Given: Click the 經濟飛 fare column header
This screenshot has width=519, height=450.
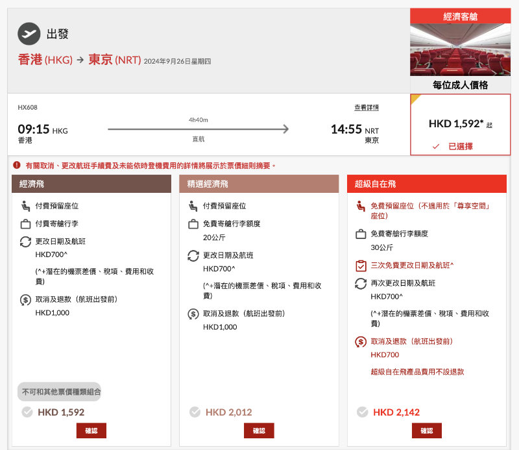Looking at the screenshot, I should click(91, 184).
